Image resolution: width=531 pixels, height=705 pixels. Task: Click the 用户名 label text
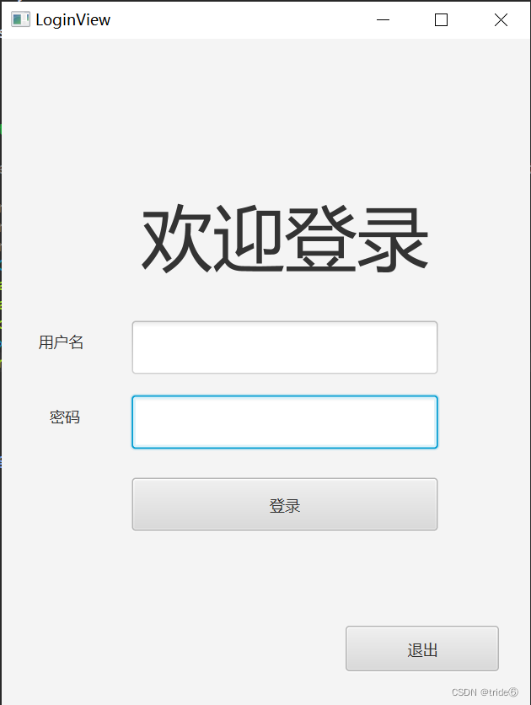coord(61,342)
